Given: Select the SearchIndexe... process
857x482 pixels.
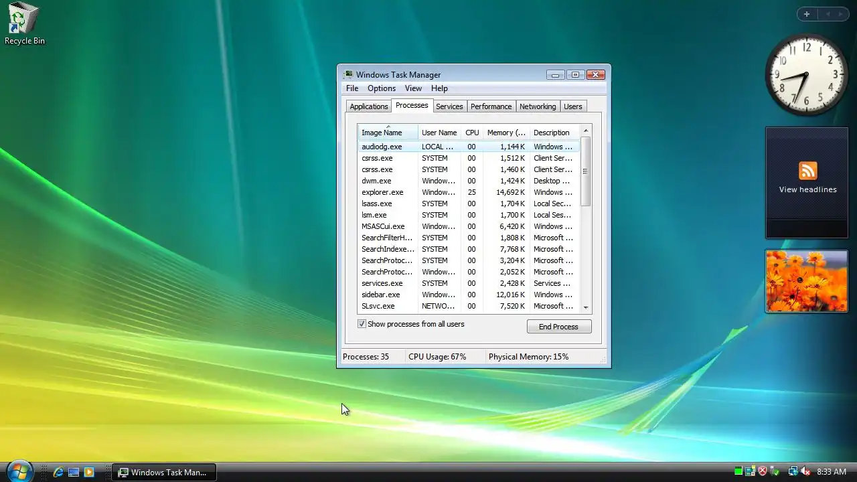Looking at the screenshot, I should [469, 249].
